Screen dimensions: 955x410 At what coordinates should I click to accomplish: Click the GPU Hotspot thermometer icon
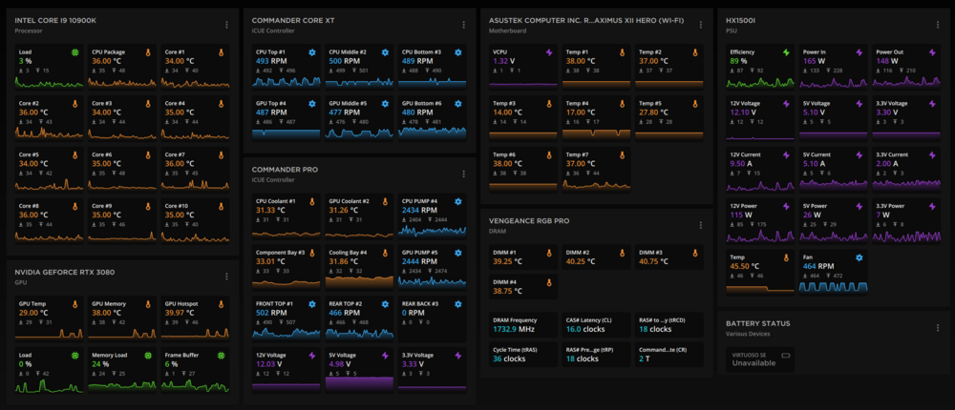[221, 304]
